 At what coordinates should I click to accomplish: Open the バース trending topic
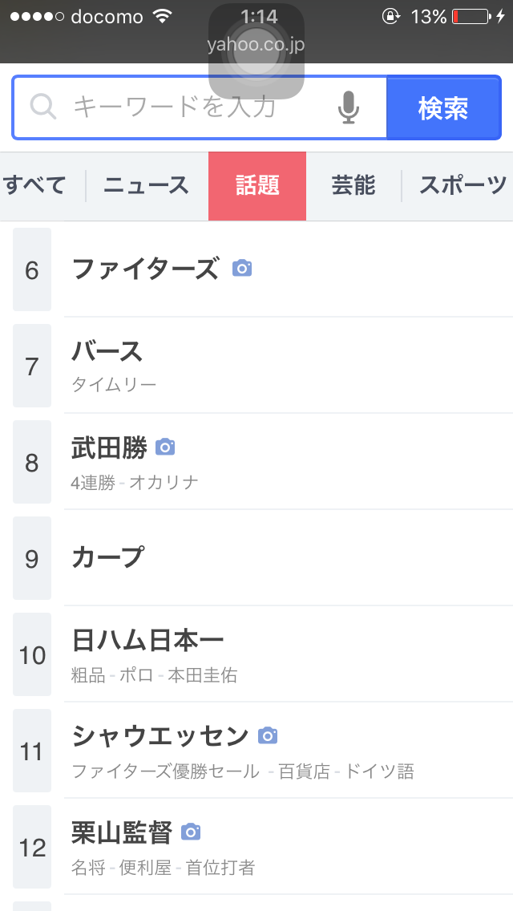point(107,351)
